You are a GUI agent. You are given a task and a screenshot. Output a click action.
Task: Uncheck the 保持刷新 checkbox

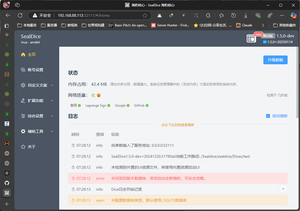point(268,116)
